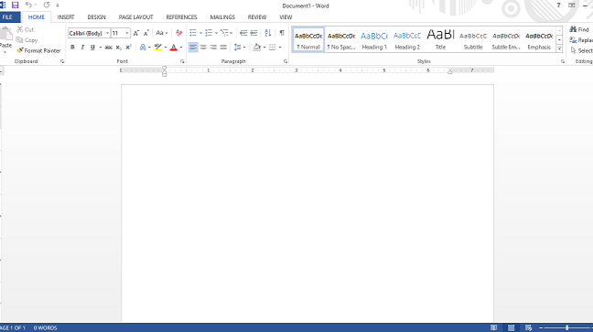This screenshot has width=593, height=332.
Task: Click the right indent marker on the ruler
Action: pos(449,72)
